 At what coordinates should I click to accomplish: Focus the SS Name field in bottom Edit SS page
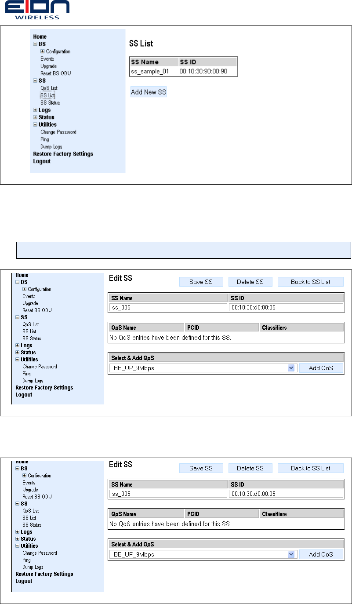(x=168, y=494)
